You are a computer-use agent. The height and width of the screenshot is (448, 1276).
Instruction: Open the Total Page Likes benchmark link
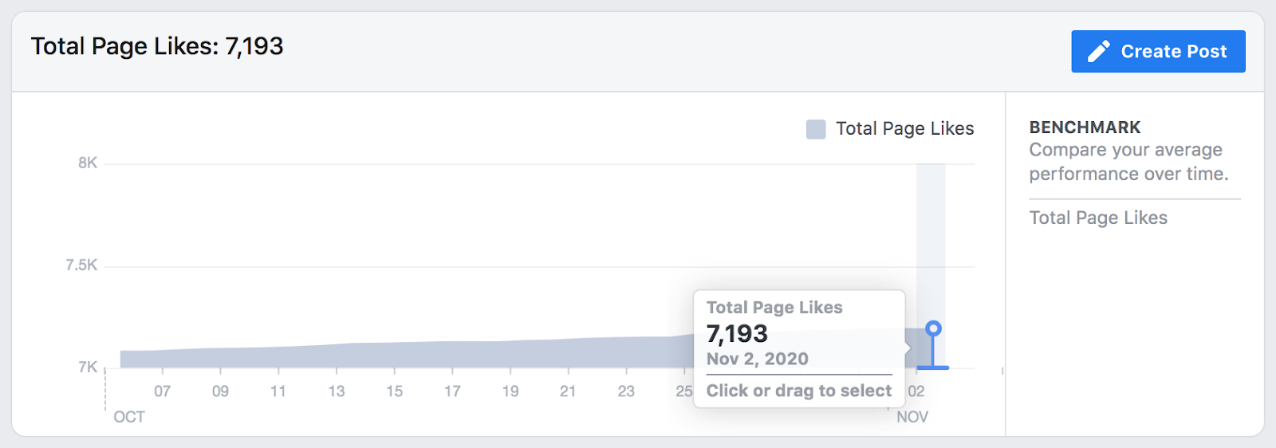coord(1098,218)
